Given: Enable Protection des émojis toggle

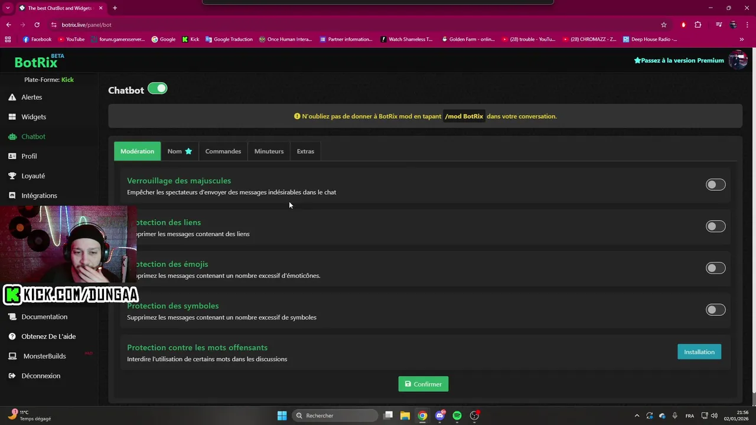Looking at the screenshot, I should (x=715, y=268).
